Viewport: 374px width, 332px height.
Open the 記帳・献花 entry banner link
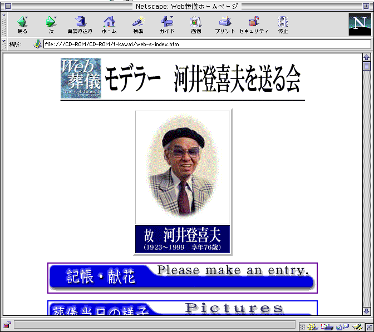[x=183, y=278]
